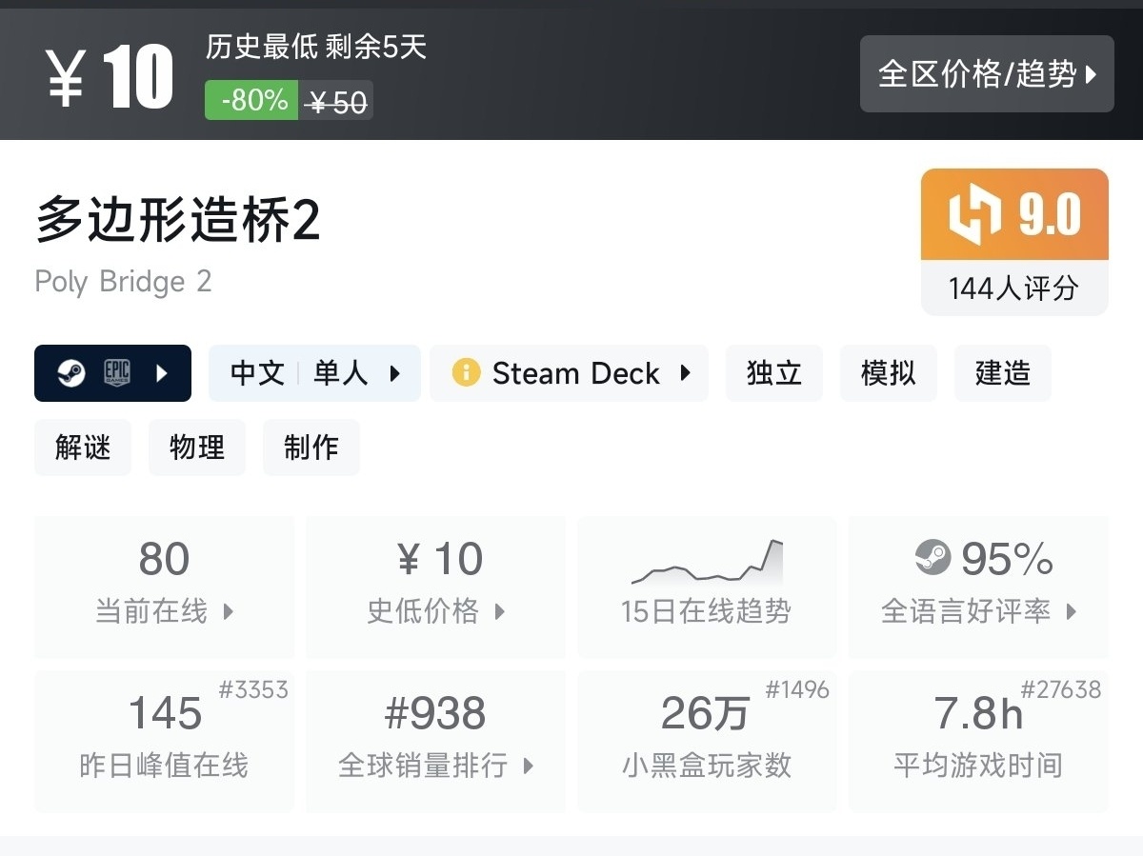Screen dimensions: 1143x856
Task: Select the 建造 genre tag
Action: coord(1002,373)
